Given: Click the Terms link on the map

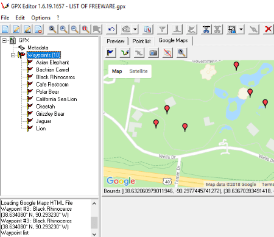Looking at the screenshot, I should pyautogui.click(x=268, y=185).
